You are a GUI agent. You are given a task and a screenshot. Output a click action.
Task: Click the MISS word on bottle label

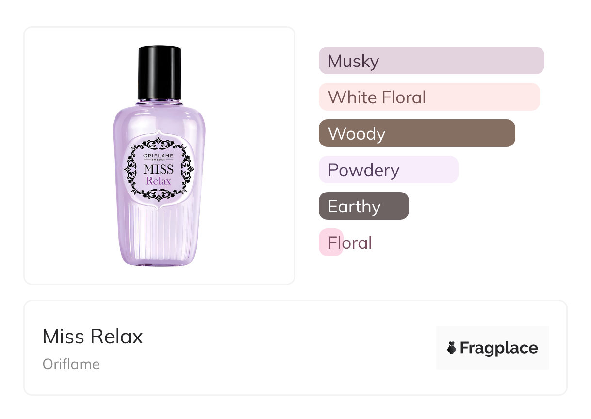click(x=159, y=170)
